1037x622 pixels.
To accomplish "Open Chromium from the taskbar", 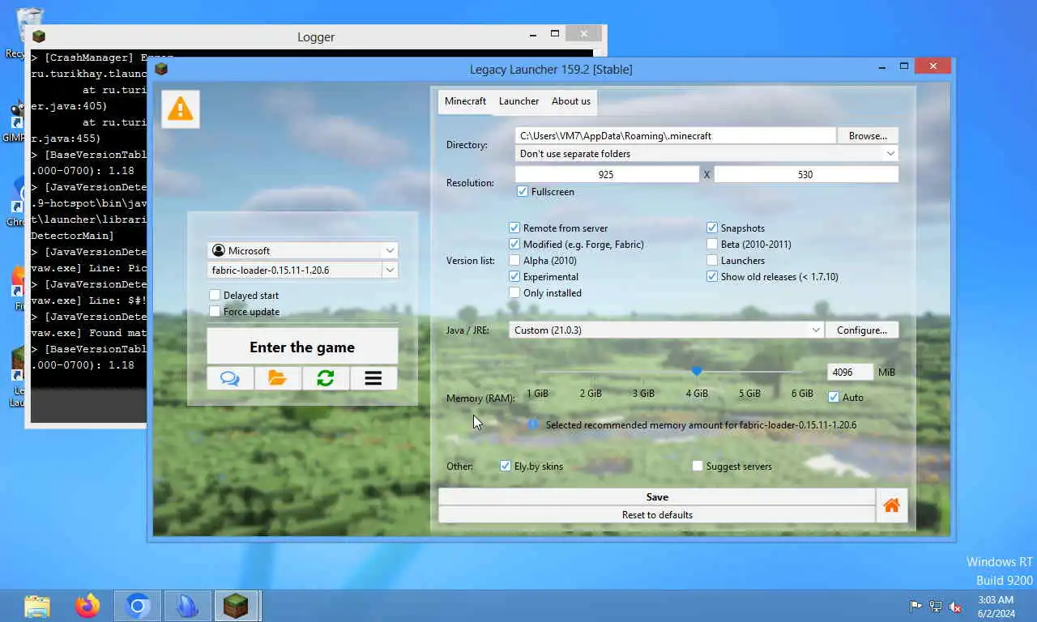I will (138, 606).
